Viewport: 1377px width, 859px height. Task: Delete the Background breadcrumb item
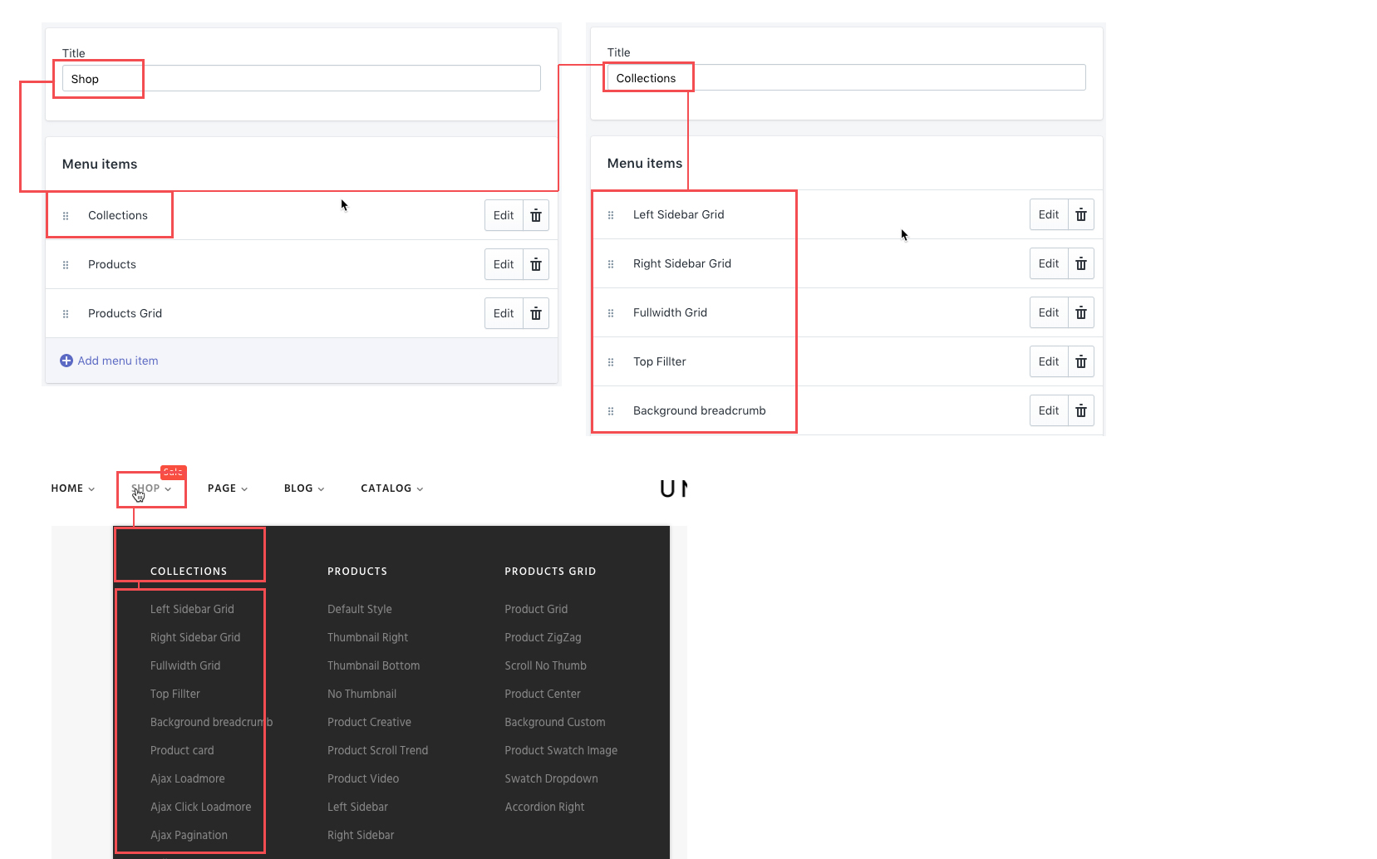[1081, 411]
